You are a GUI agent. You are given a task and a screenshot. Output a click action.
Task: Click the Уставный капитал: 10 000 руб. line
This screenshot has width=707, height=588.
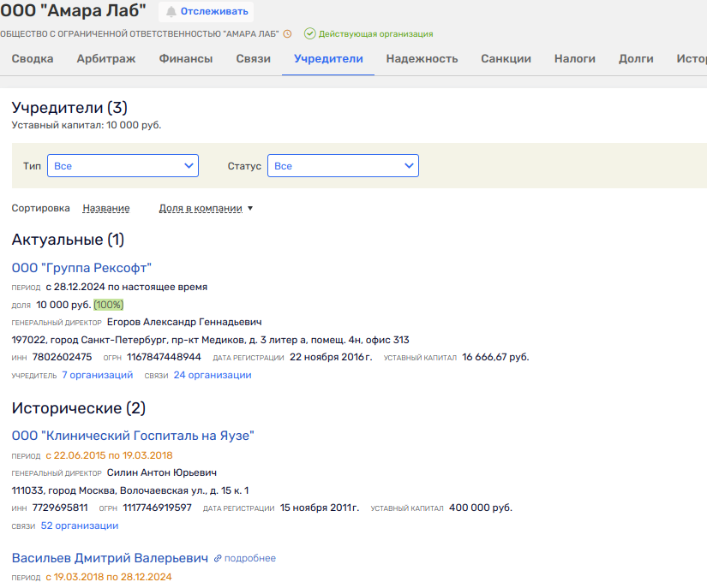tap(87, 125)
